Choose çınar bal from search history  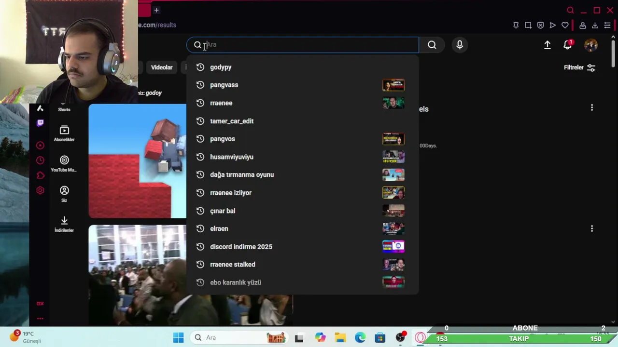(x=302, y=211)
